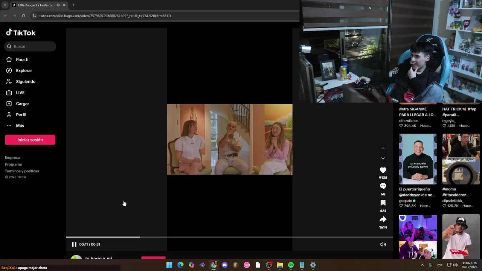Reload the page in browser
Viewport: 482px width, 271px height.
click(23, 16)
